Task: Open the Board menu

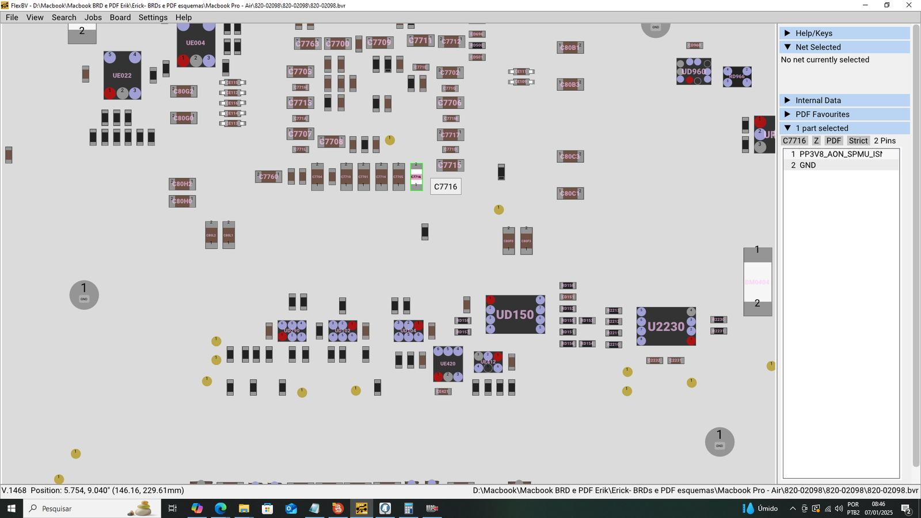Action: pyautogui.click(x=120, y=17)
